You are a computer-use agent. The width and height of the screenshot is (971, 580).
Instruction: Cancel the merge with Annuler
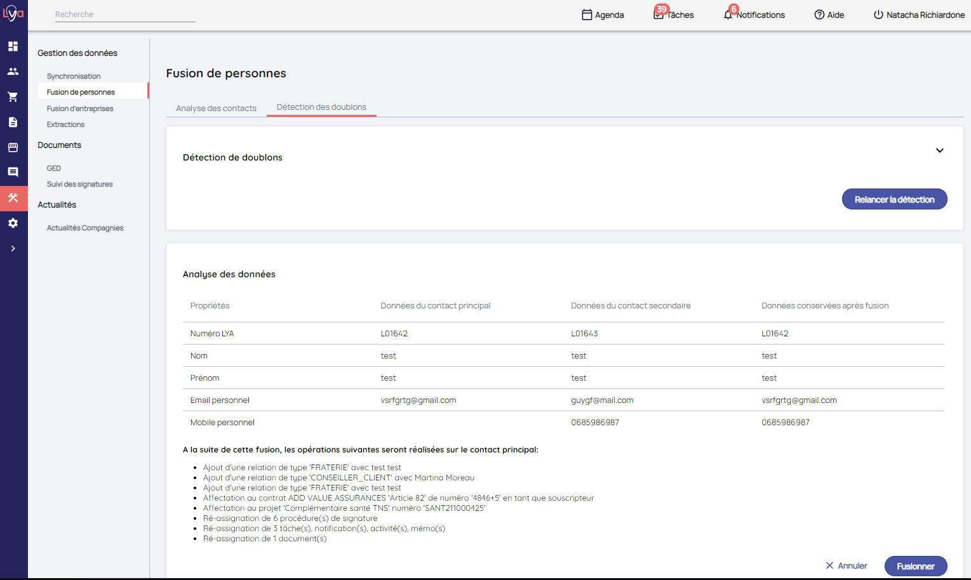coord(846,565)
